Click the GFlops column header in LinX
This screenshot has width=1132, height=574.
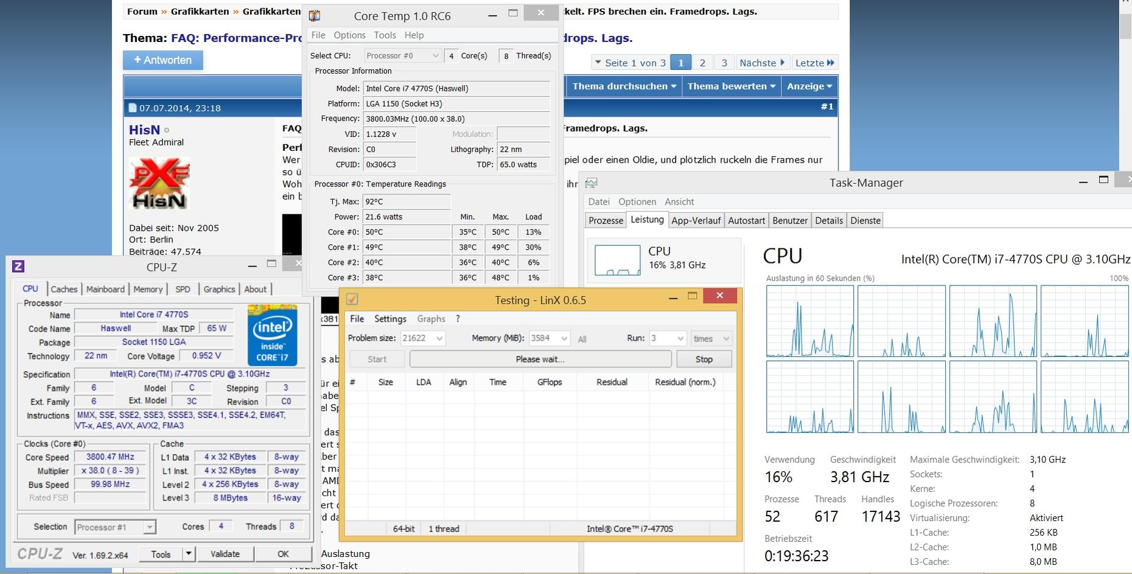[550, 382]
